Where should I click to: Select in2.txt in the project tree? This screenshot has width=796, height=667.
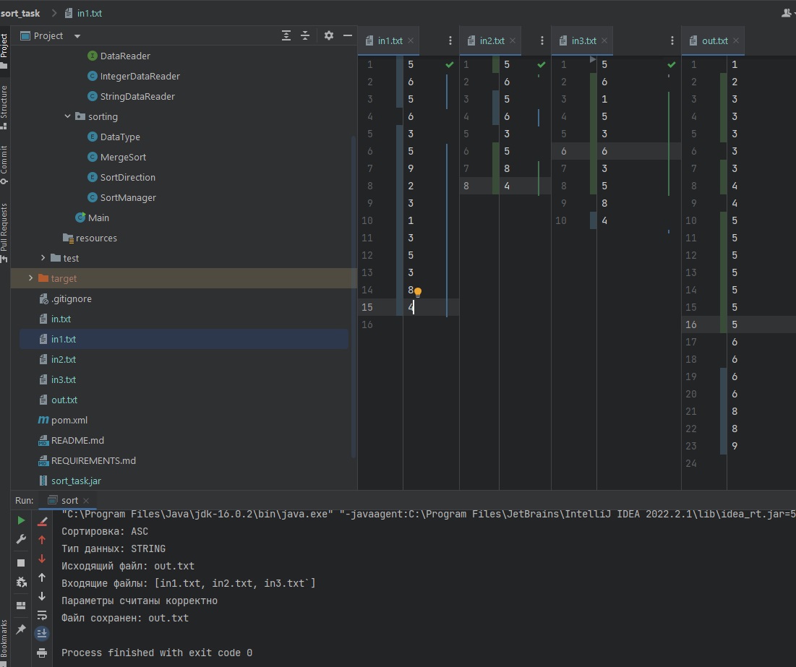(x=63, y=359)
